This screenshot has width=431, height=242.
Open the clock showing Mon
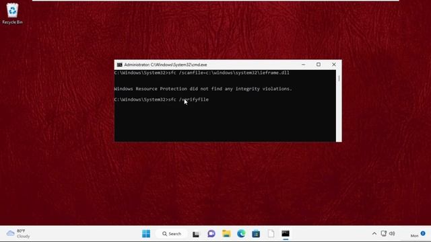coord(414,235)
